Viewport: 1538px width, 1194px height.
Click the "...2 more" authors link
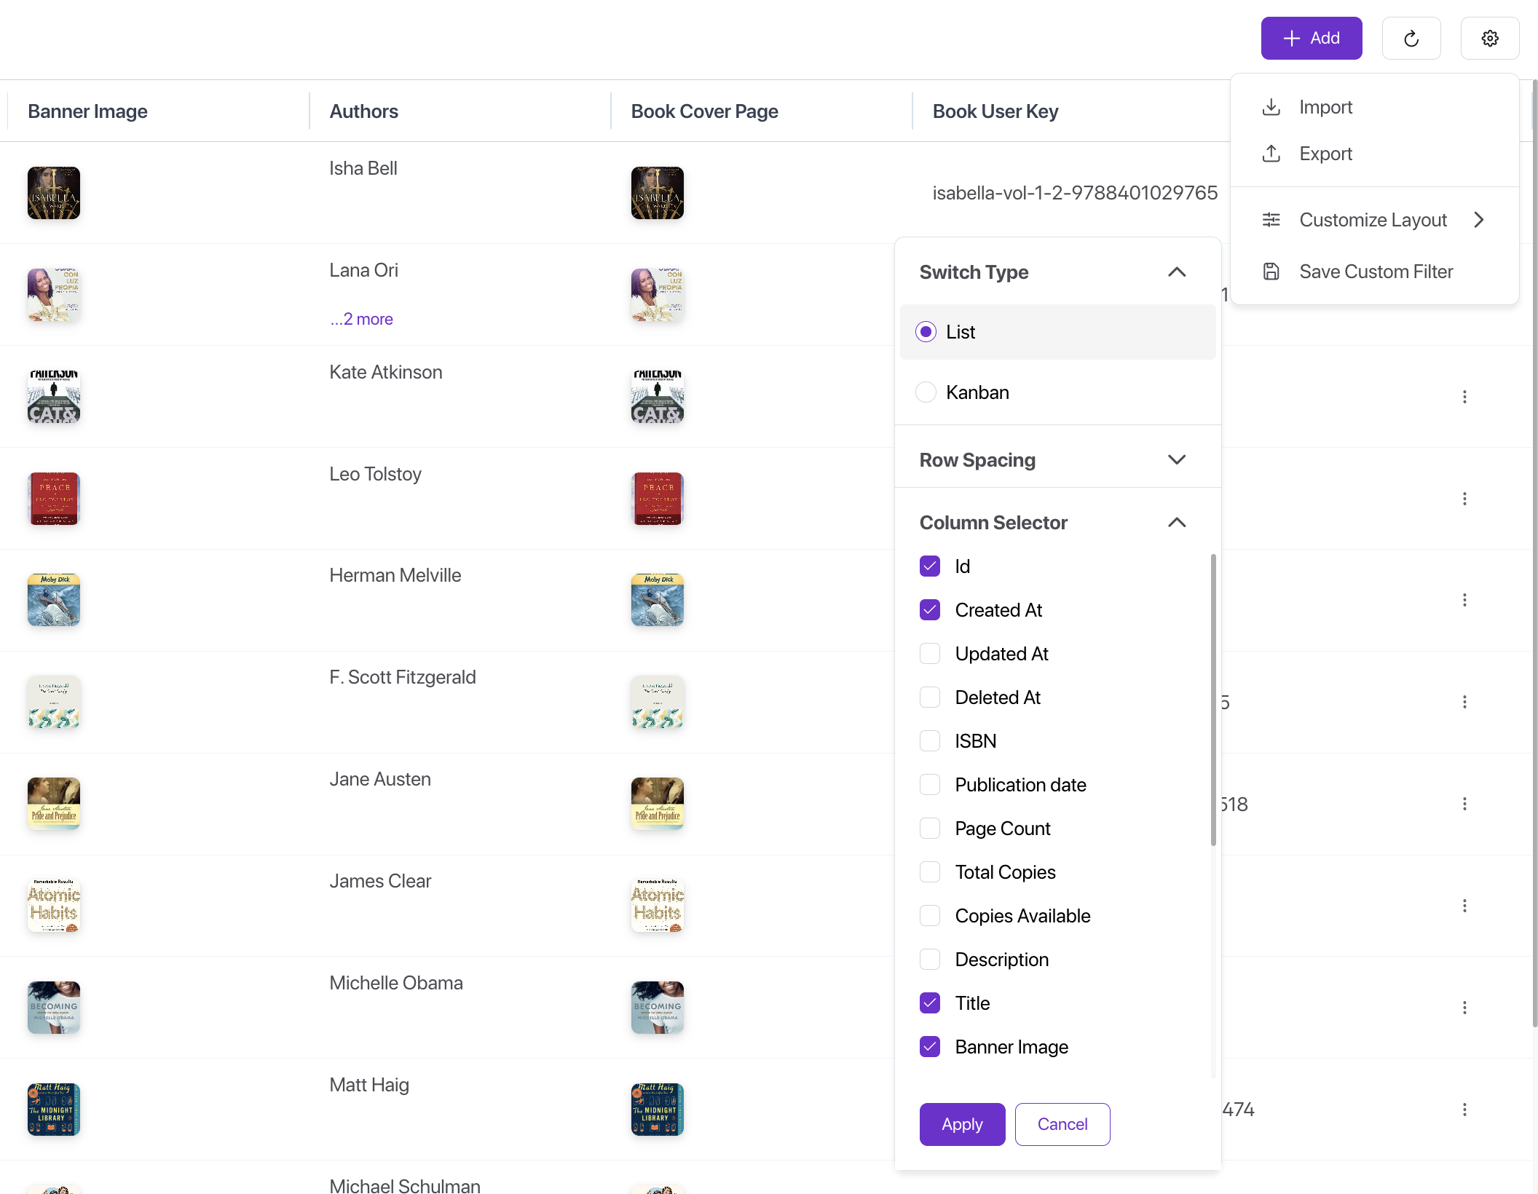[x=361, y=319]
